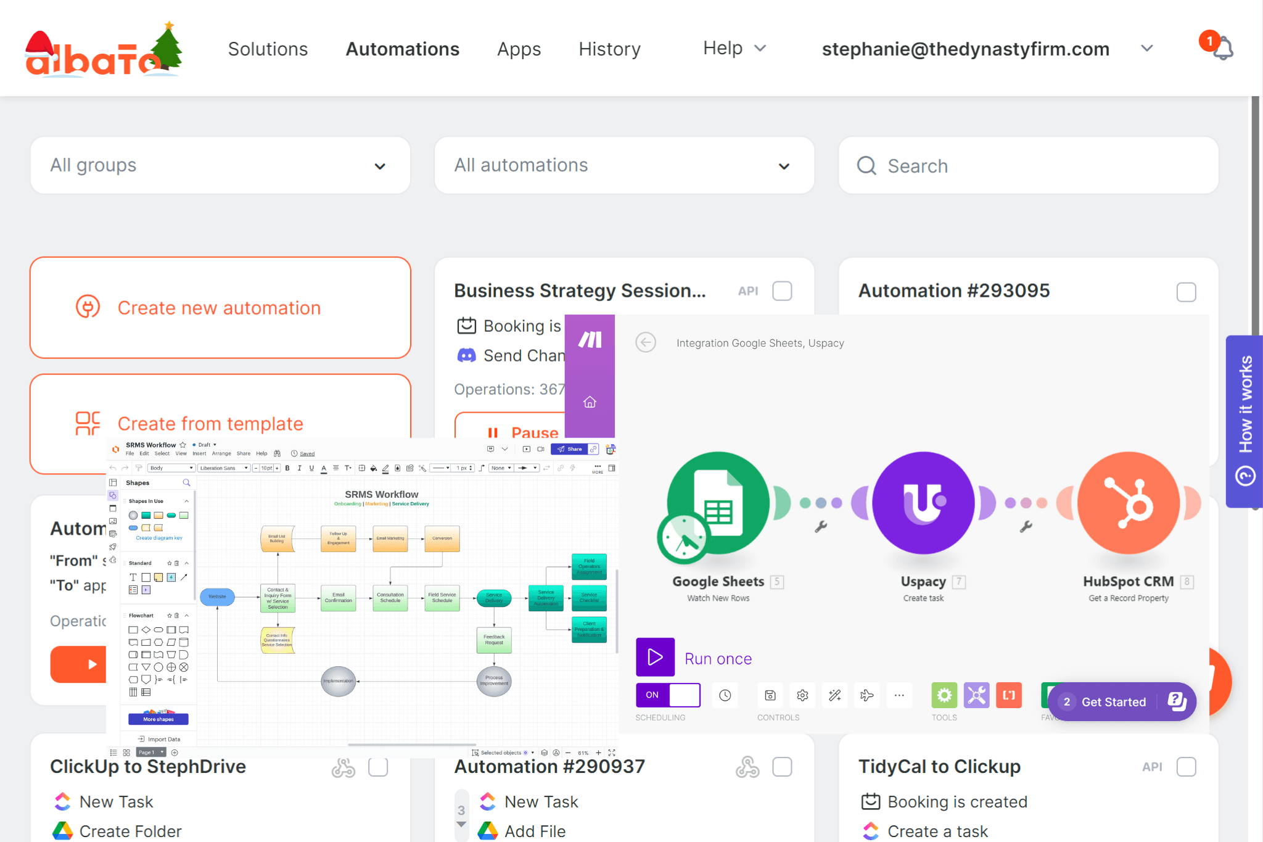Click the Lucidchart Share button
1263x842 pixels.
point(569,449)
